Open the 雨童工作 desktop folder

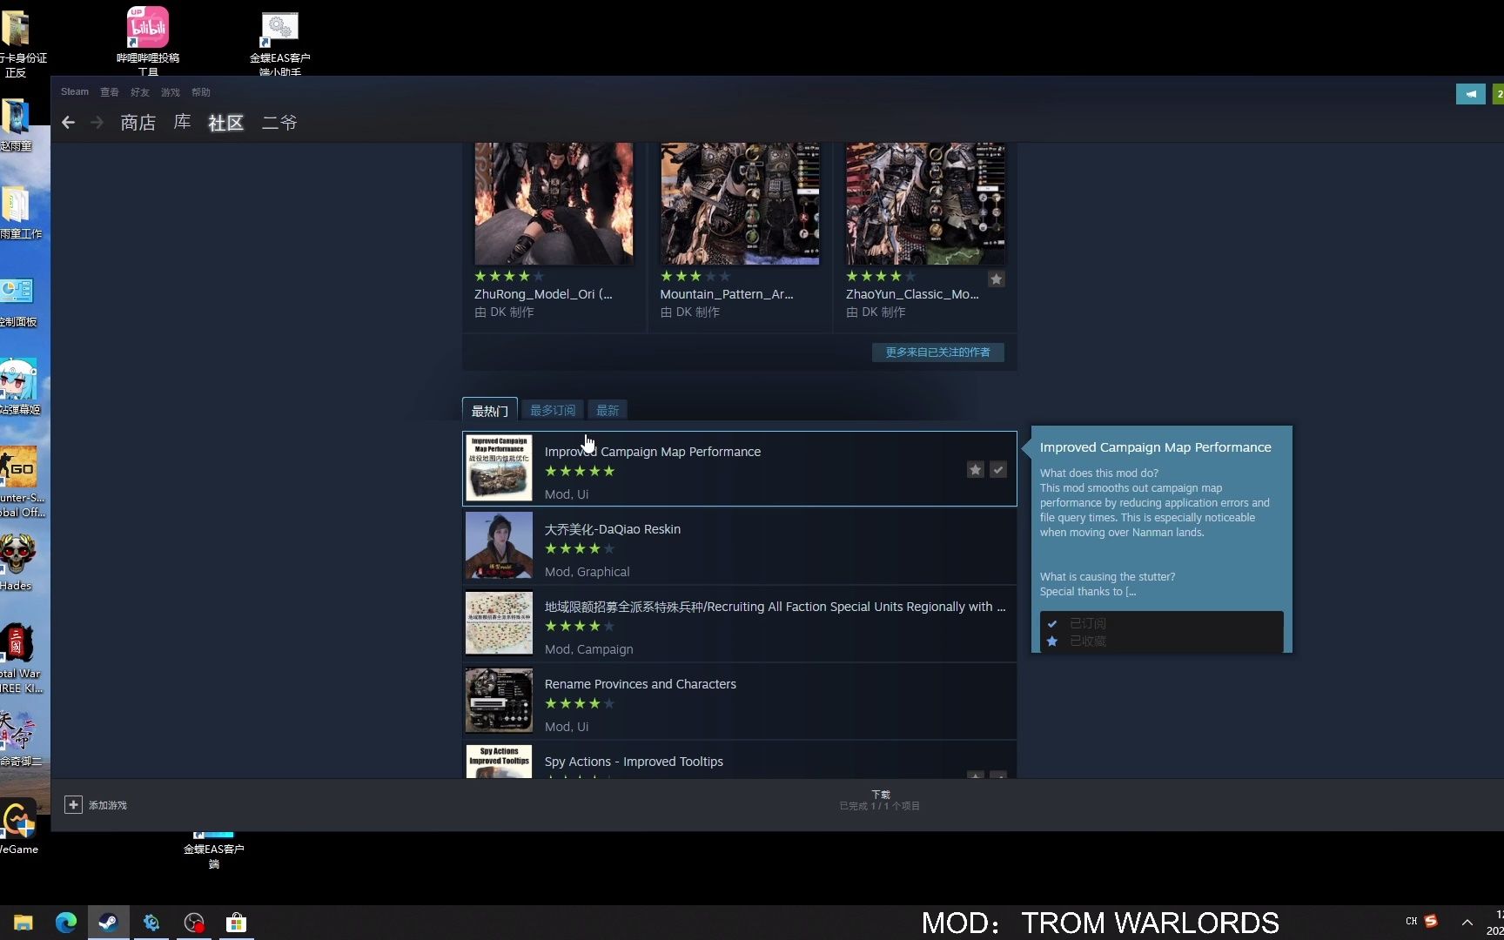click(x=19, y=213)
